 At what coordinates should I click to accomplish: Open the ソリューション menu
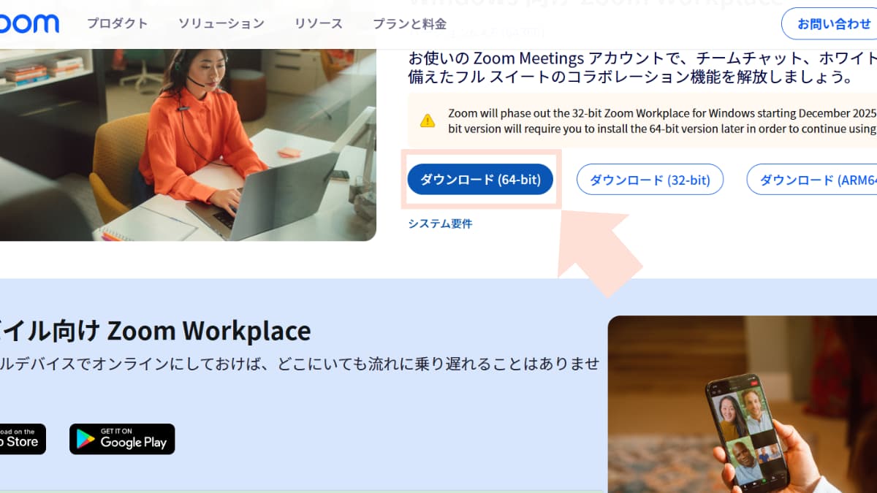point(221,24)
